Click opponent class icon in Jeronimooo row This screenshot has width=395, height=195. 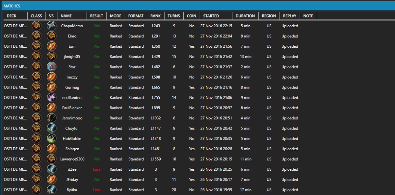(x=52, y=118)
